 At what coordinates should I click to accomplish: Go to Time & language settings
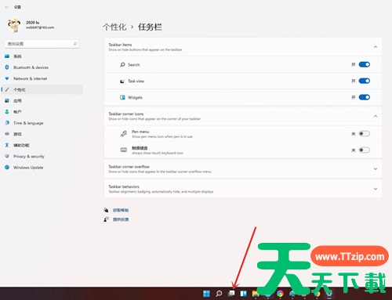[x=42, y=123]
